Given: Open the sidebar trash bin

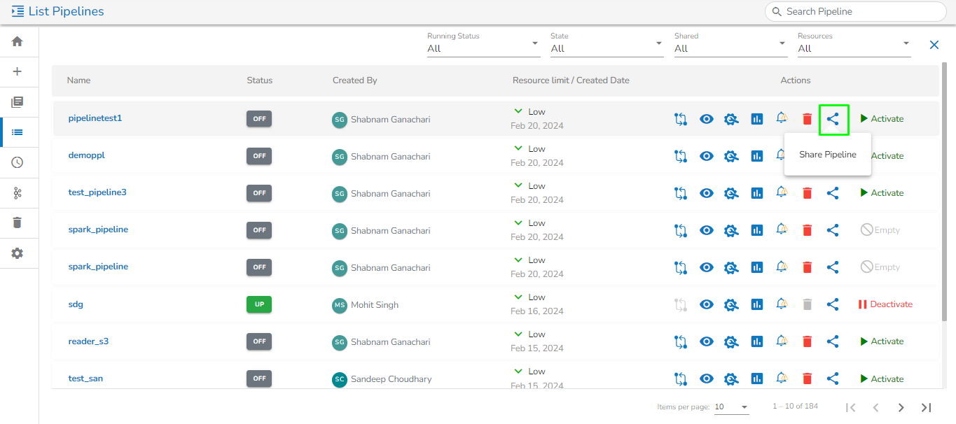Looking at the screenshot, I should click(x=18, y=222).
